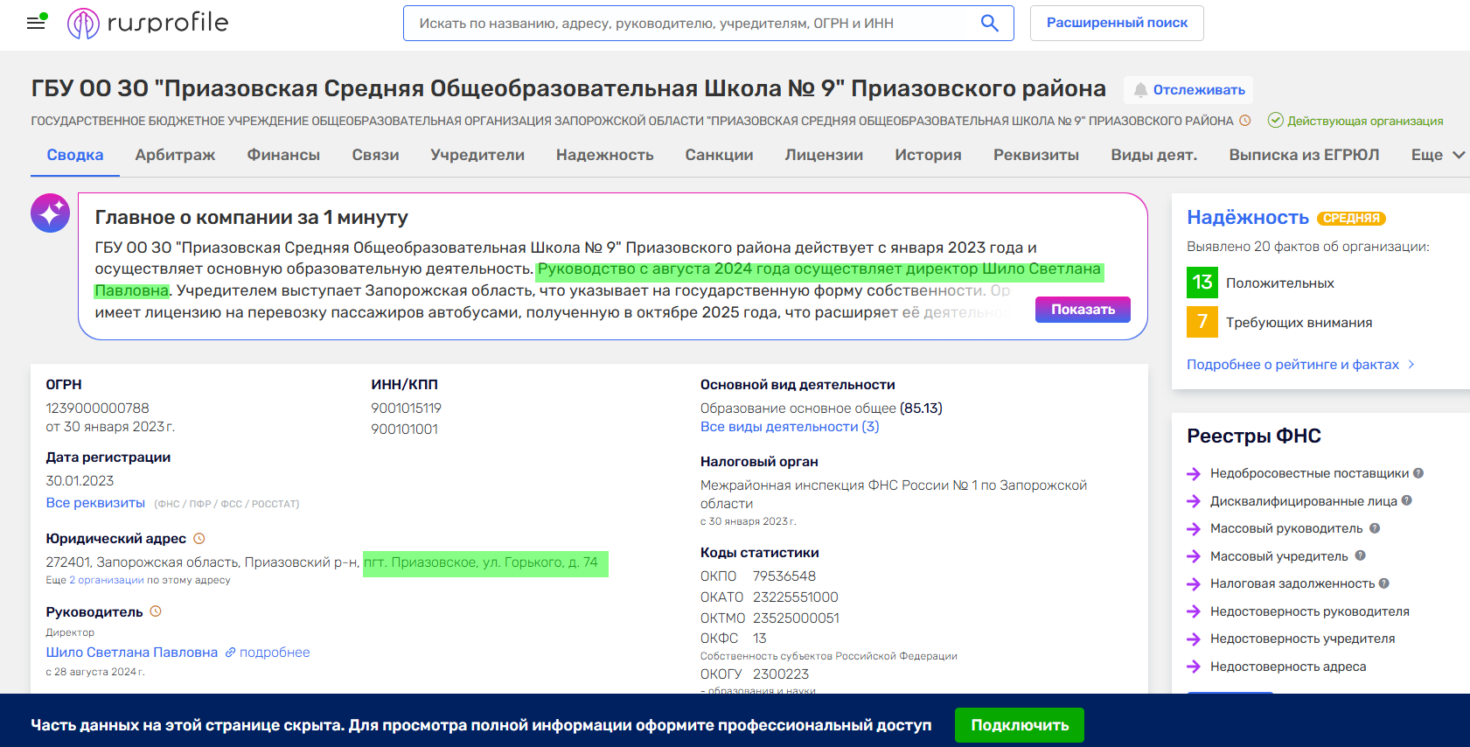
Task: Click the ОКПО code 79536548
Action: tap(784, 576)
